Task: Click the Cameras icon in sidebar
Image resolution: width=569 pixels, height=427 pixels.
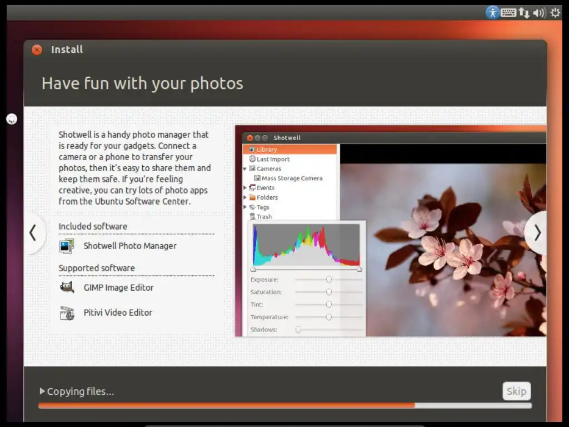Action: coord(252,168)
